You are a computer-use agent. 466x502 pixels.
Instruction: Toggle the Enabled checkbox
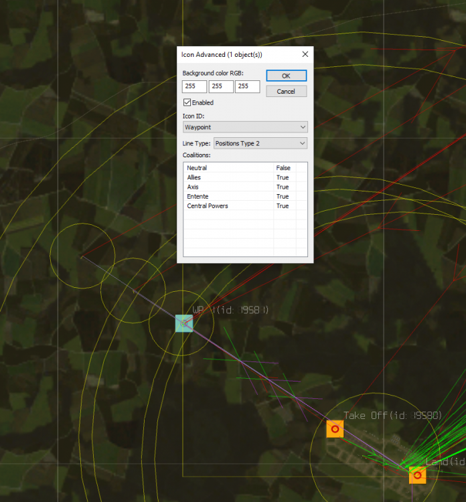(187, 102)
